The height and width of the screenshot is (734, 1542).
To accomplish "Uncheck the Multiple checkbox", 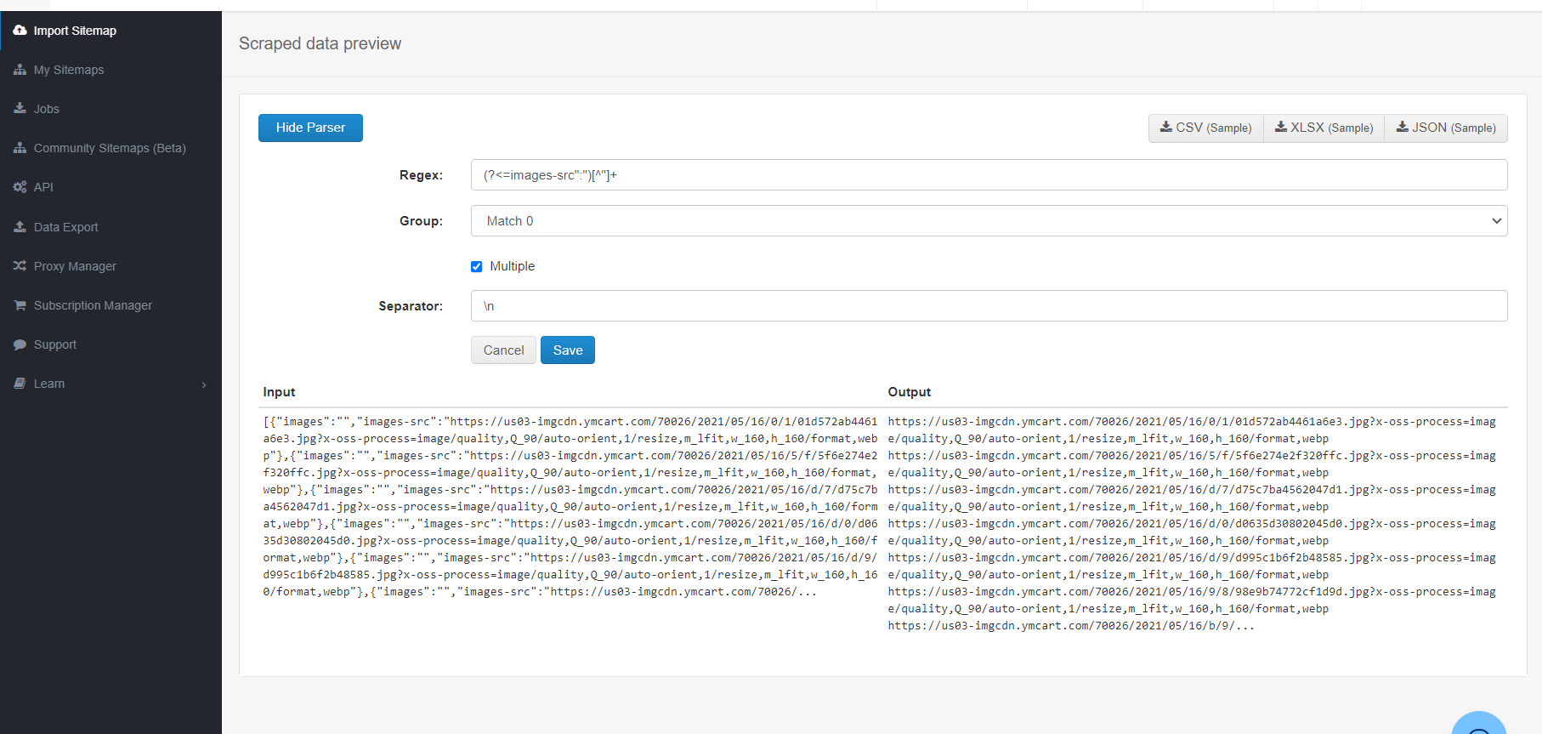I will 477,266.
